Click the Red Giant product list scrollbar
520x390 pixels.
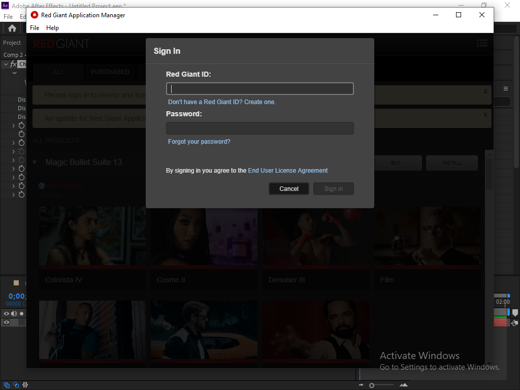pyautogui.click(x=489, y=174)
